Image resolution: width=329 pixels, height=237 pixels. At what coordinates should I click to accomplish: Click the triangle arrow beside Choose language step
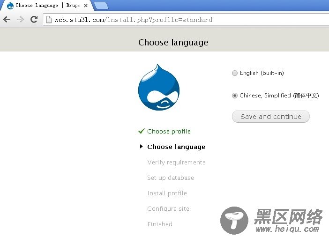tap(142, 147)
